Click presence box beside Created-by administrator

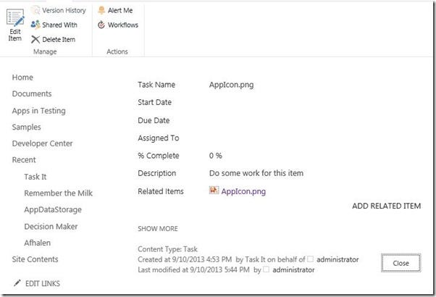[310, 259]
